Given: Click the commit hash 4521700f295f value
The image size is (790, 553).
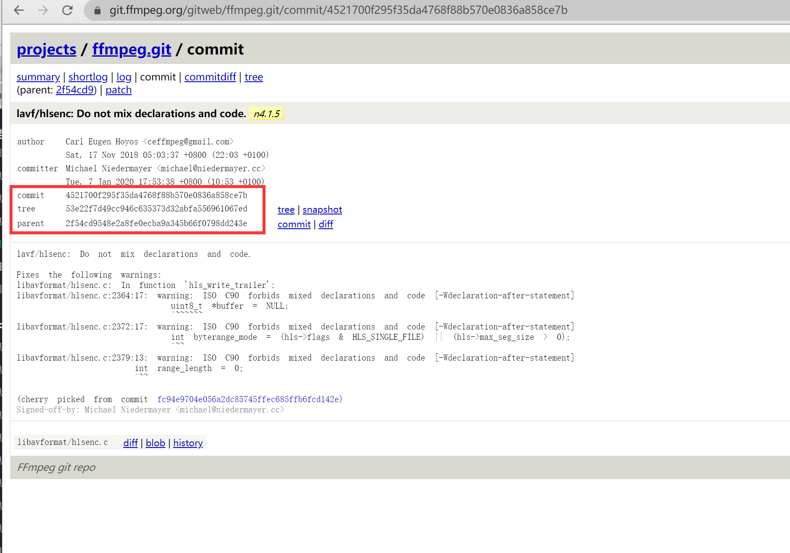Looking at the screenshot, I should [157, 195].
